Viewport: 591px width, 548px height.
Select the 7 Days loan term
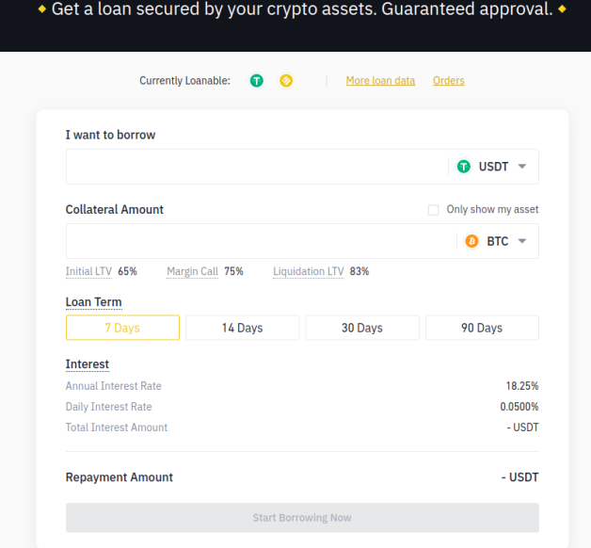point(122,328)
